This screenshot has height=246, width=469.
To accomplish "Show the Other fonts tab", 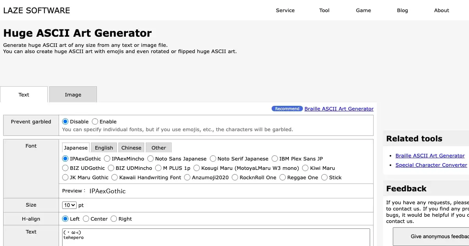I will coord(158,148).
